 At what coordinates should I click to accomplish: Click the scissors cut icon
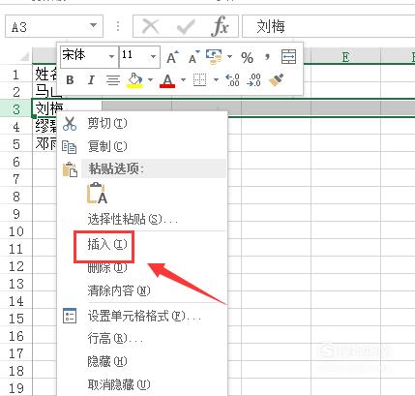click(x=70, y=124)
